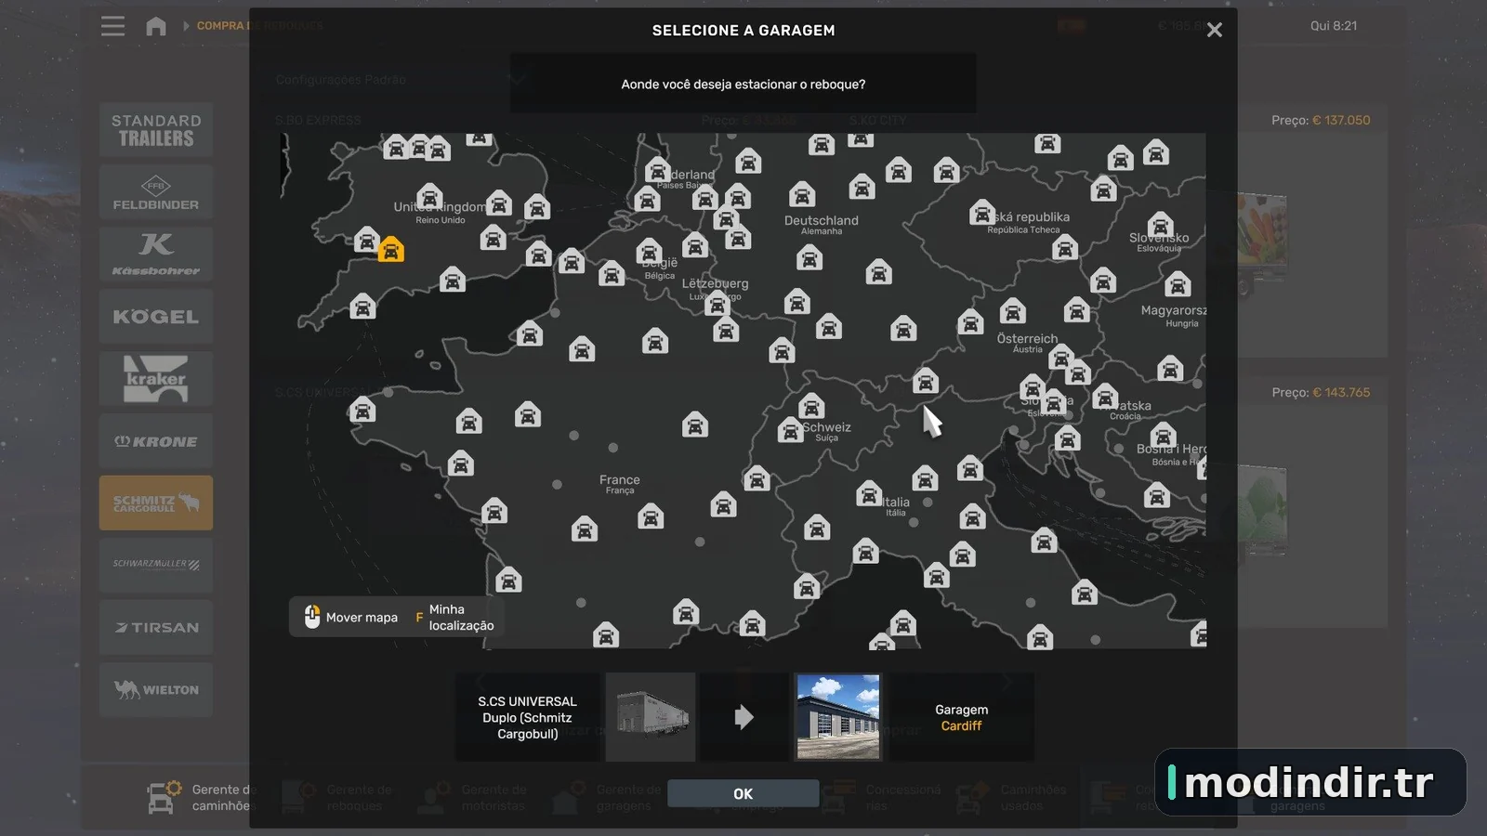Go to the home screen icon

(156, 26)
